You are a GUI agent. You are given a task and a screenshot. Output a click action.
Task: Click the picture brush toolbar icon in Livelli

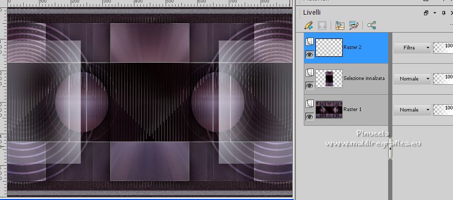click(x=354, y=25)
